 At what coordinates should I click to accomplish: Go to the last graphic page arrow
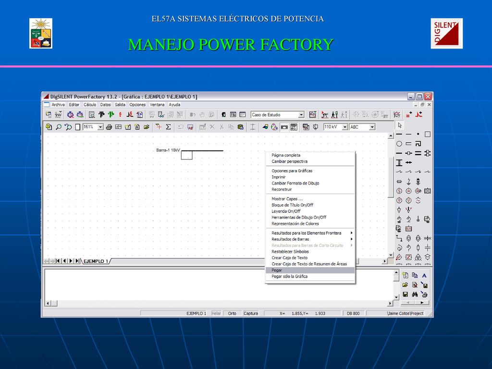[77, 261]
